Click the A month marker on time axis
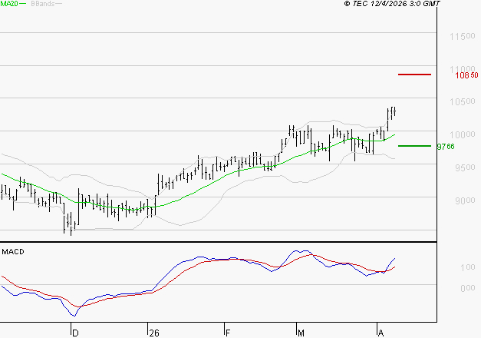481x338 pixels. [x=380, y=333]
